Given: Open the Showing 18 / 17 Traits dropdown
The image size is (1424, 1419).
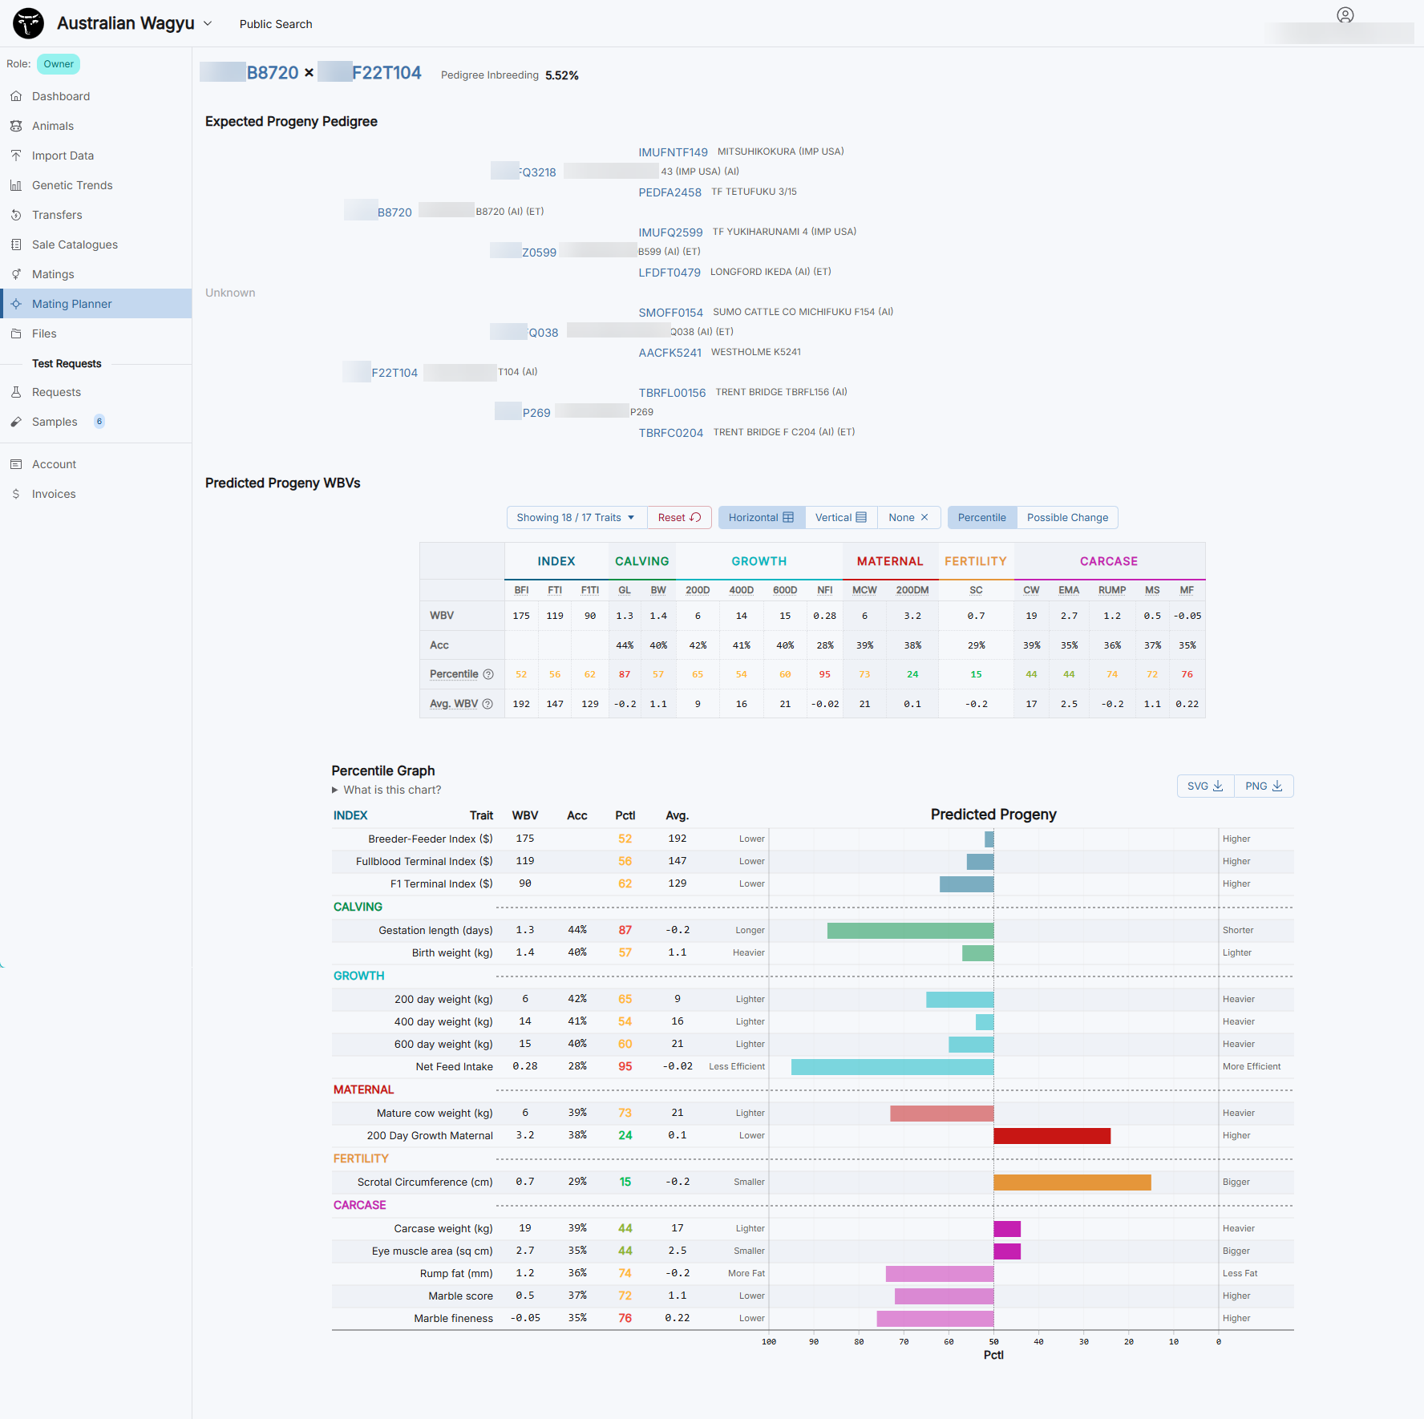Looking at the screenshot, I should pos(576,518).
